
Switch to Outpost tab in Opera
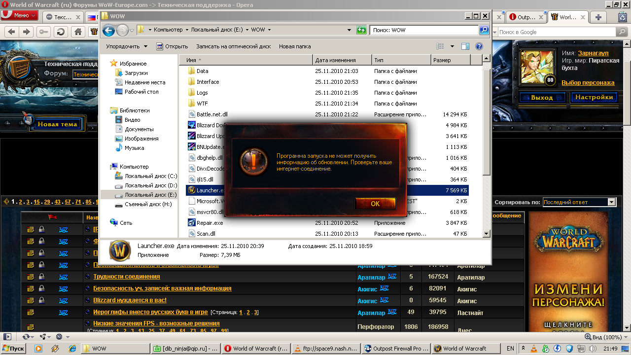point(526,17)
